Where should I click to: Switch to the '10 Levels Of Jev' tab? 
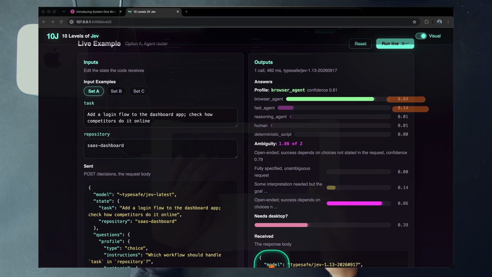[x=153, y=12]
